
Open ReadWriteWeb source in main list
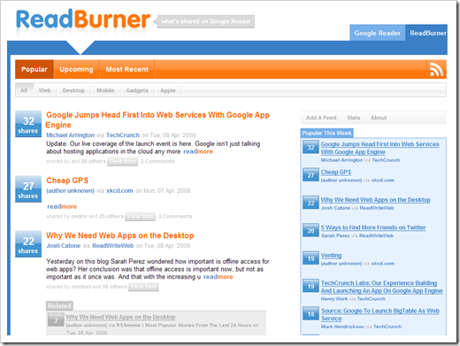[113, 246]
